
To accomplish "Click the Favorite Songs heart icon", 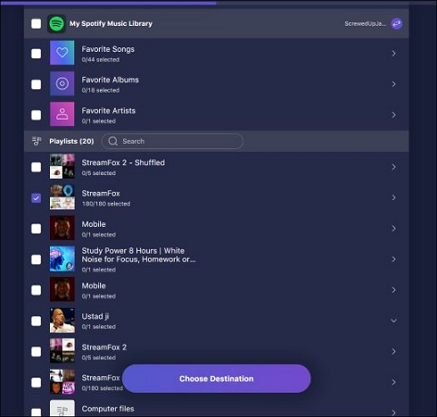I will [62, 53].
